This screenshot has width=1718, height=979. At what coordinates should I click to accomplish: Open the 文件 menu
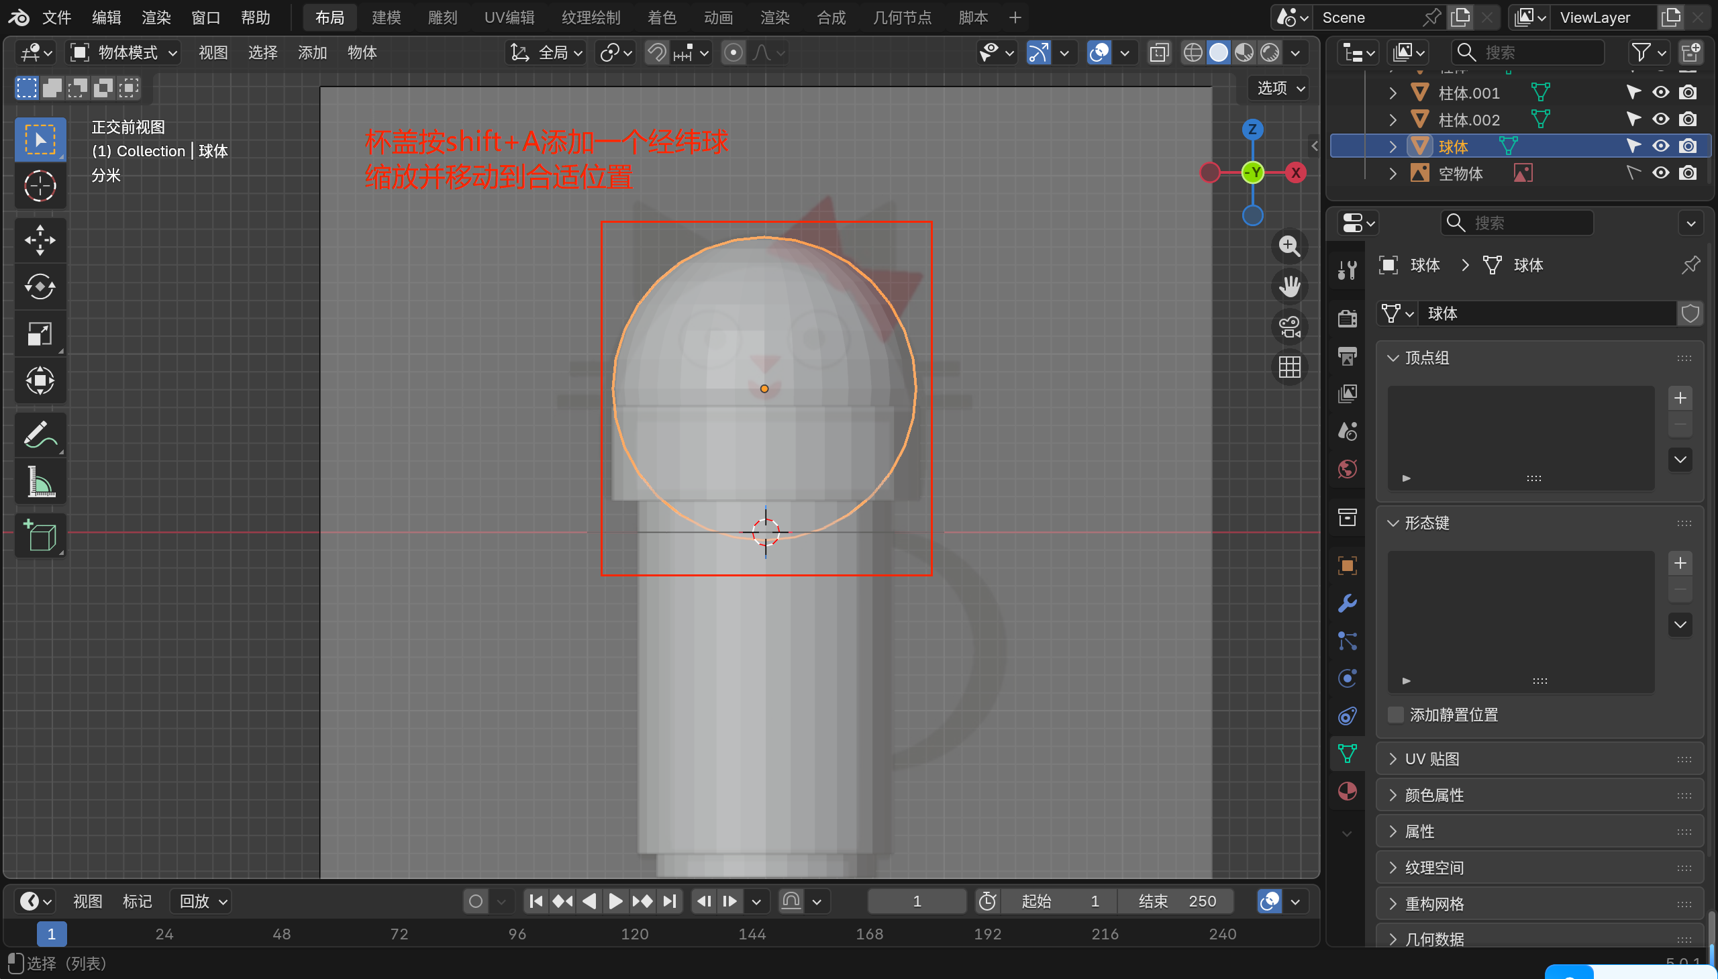click(56, 17)
